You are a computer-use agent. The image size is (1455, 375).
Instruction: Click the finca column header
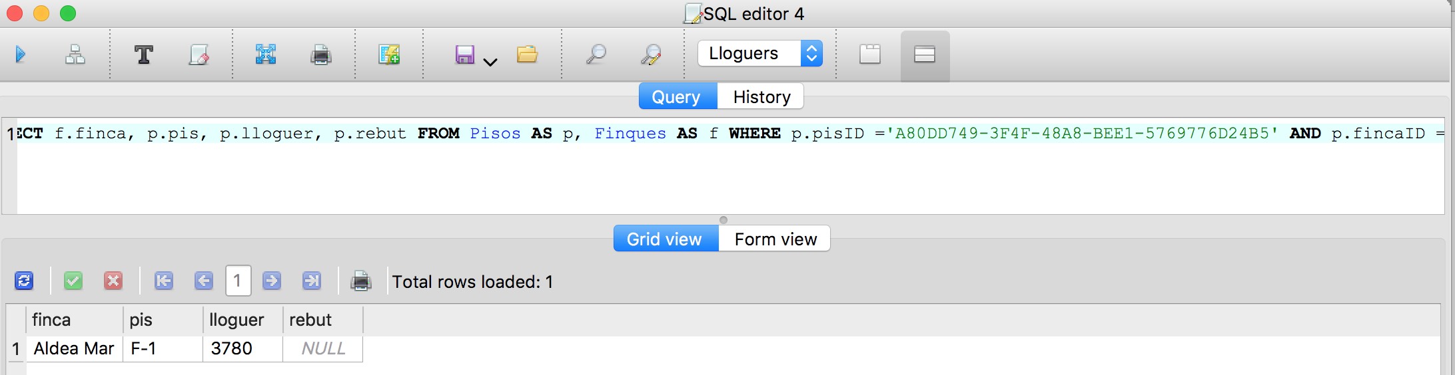(74, 320)
